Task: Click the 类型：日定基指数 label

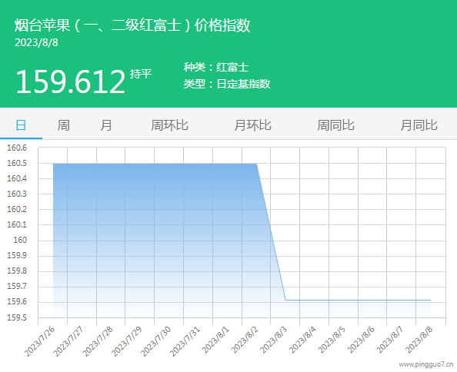Action: click(227, 84)
